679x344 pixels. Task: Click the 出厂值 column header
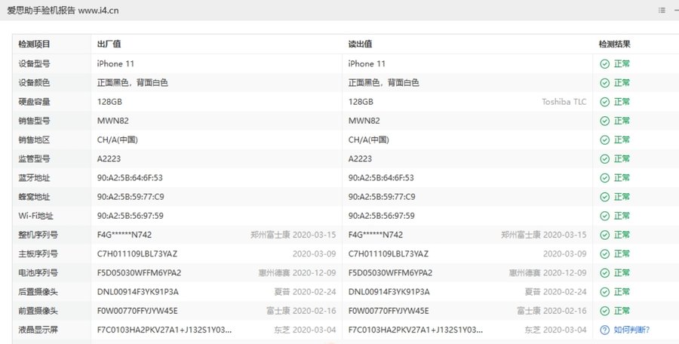109,45
